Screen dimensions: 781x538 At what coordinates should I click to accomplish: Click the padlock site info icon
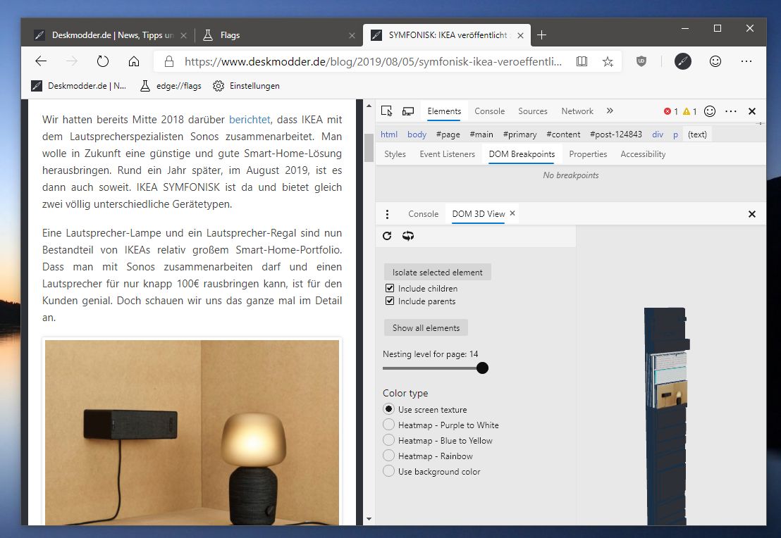[169, 61]
